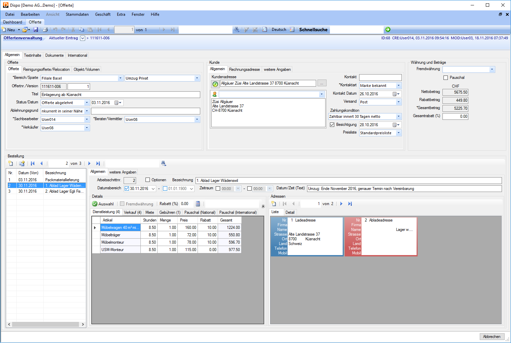Image resolution: width=511 pixels, height=343 pixels.
Task: Add new address with the Adressen new-page icon
Action: [274, 204]
